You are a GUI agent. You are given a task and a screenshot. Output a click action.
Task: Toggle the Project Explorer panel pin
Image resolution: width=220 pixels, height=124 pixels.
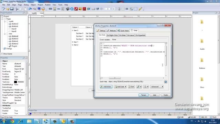click(24, 13)
